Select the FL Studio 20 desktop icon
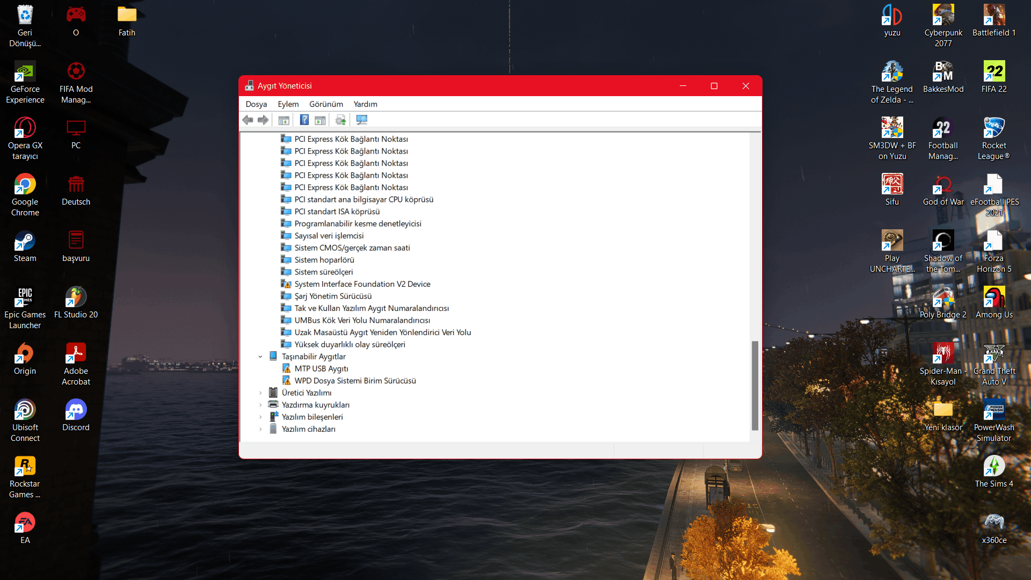This screenshot has width=1031, height=580. coord(76,303)
